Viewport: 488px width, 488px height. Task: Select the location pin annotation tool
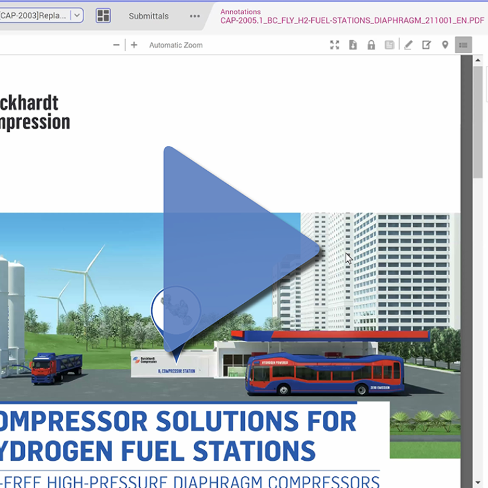(445, 45)
